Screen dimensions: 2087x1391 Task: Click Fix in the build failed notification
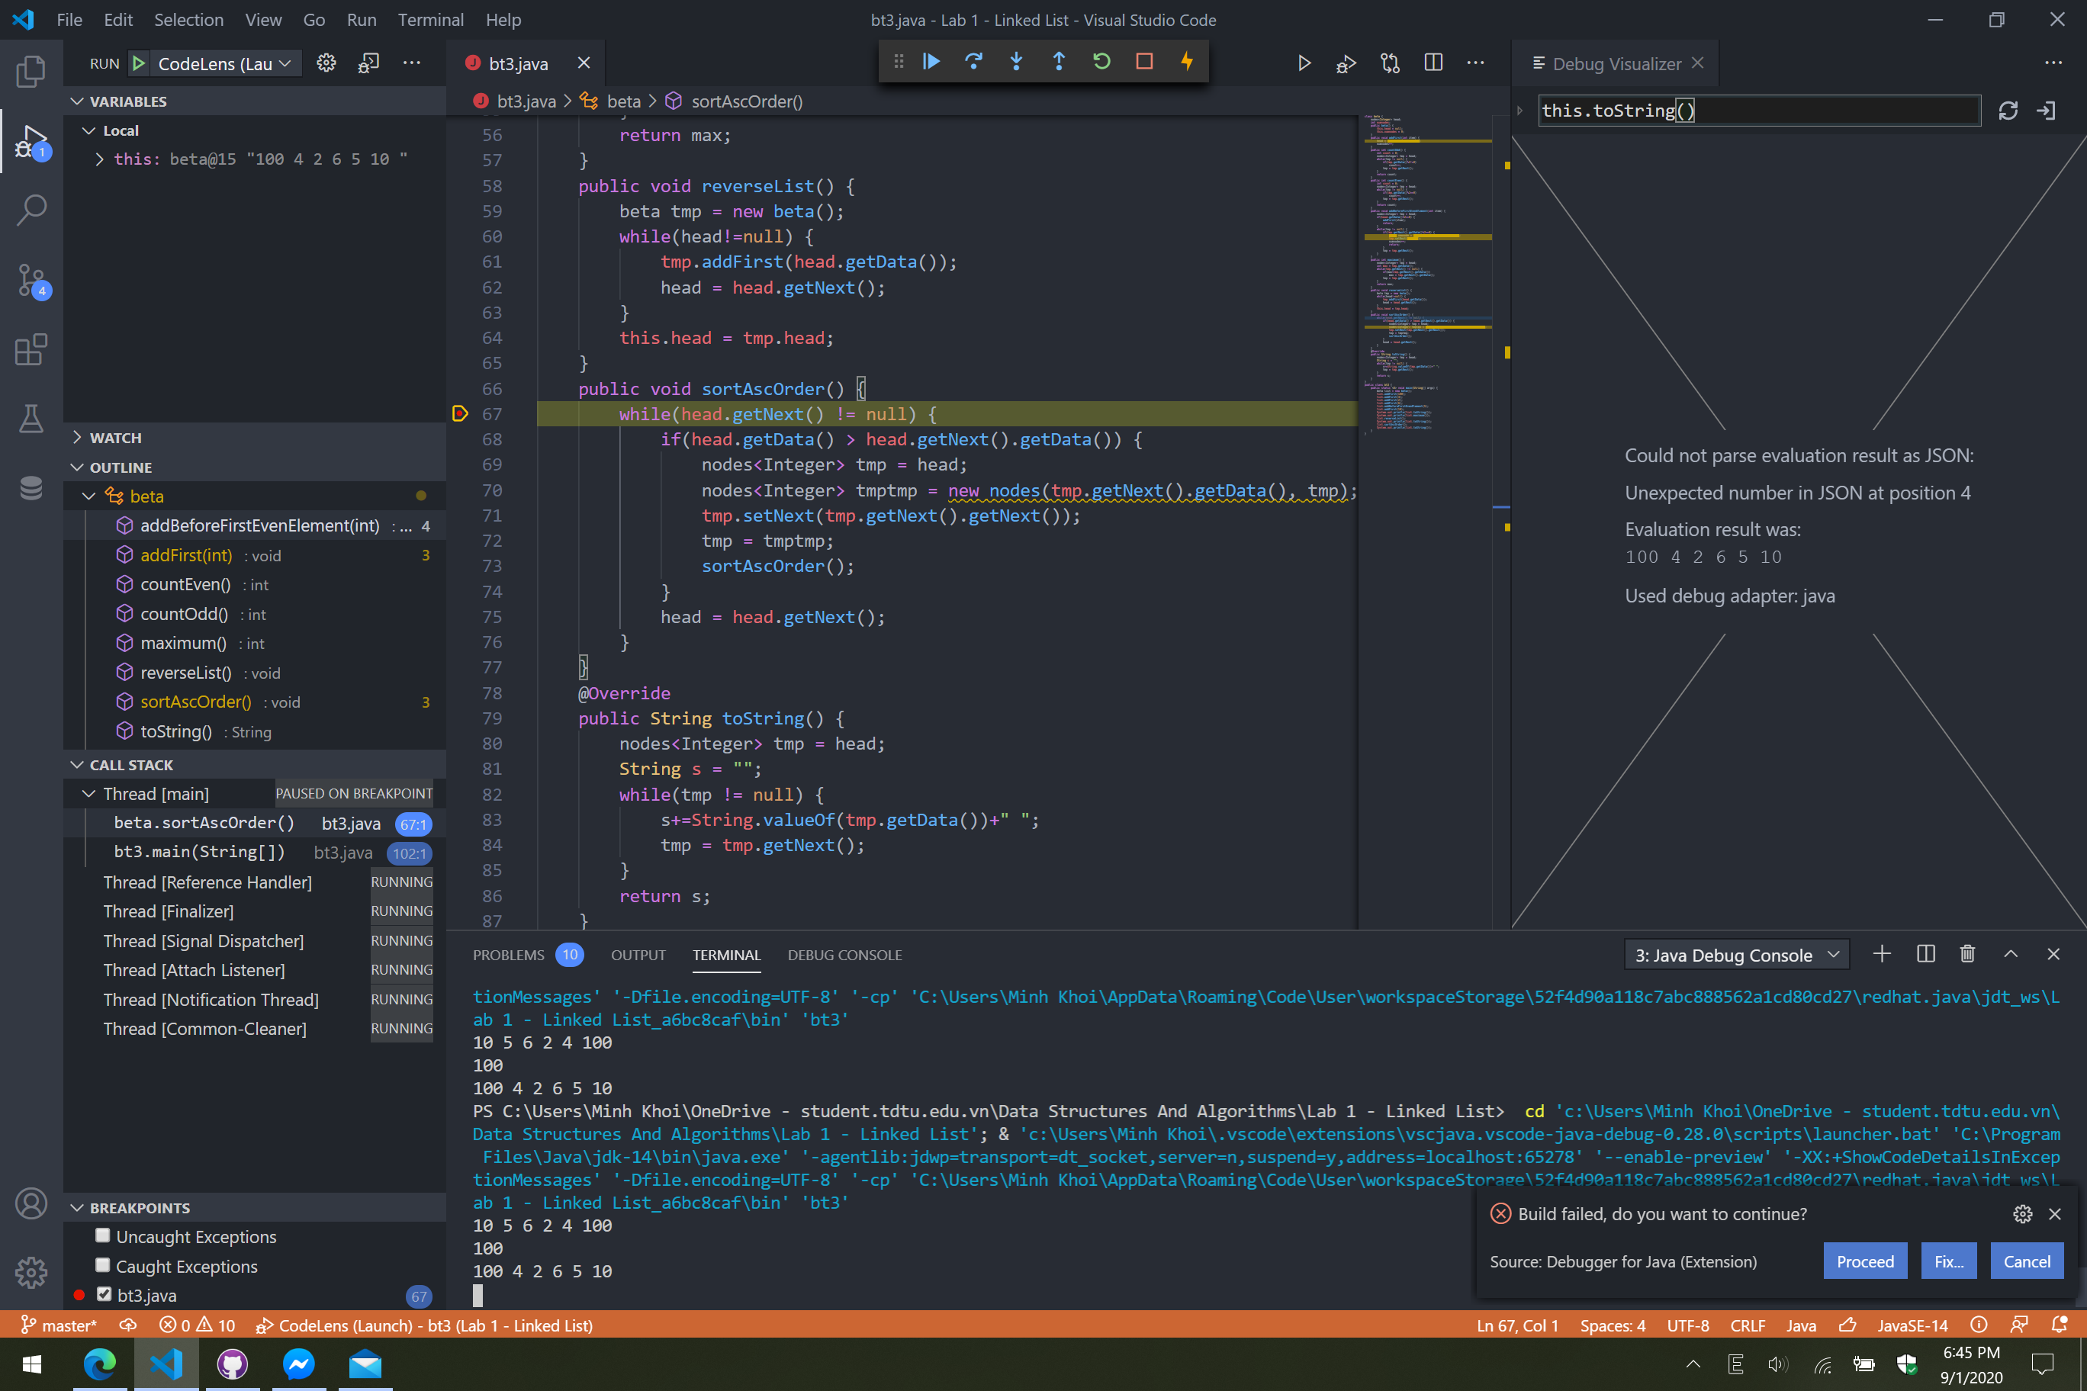point(1949,1261)
